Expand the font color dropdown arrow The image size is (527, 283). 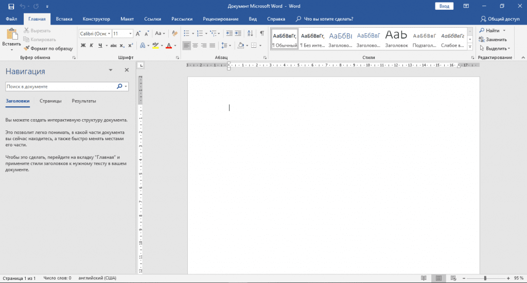pos(175,46)
